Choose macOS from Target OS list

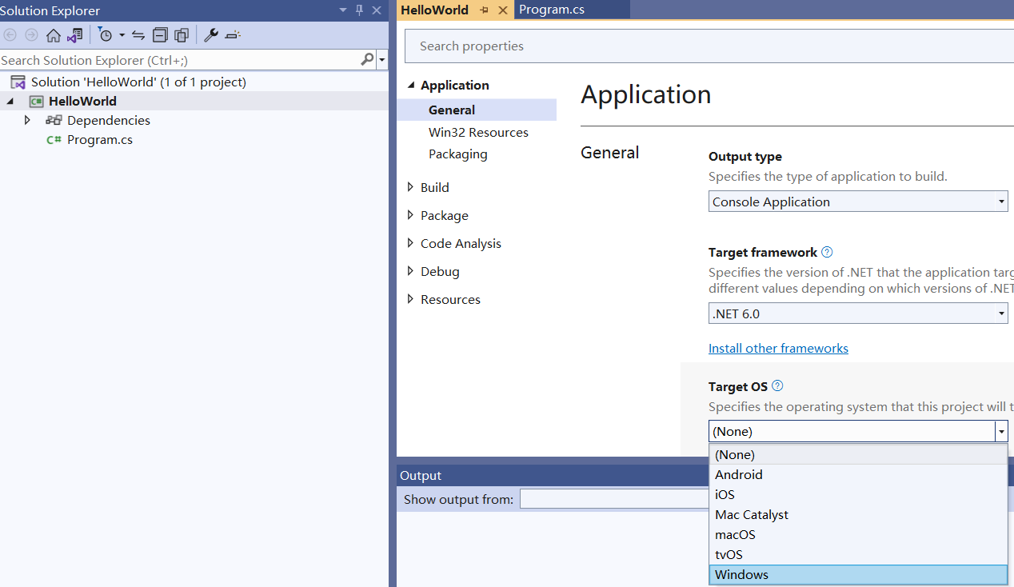point(858,534)
